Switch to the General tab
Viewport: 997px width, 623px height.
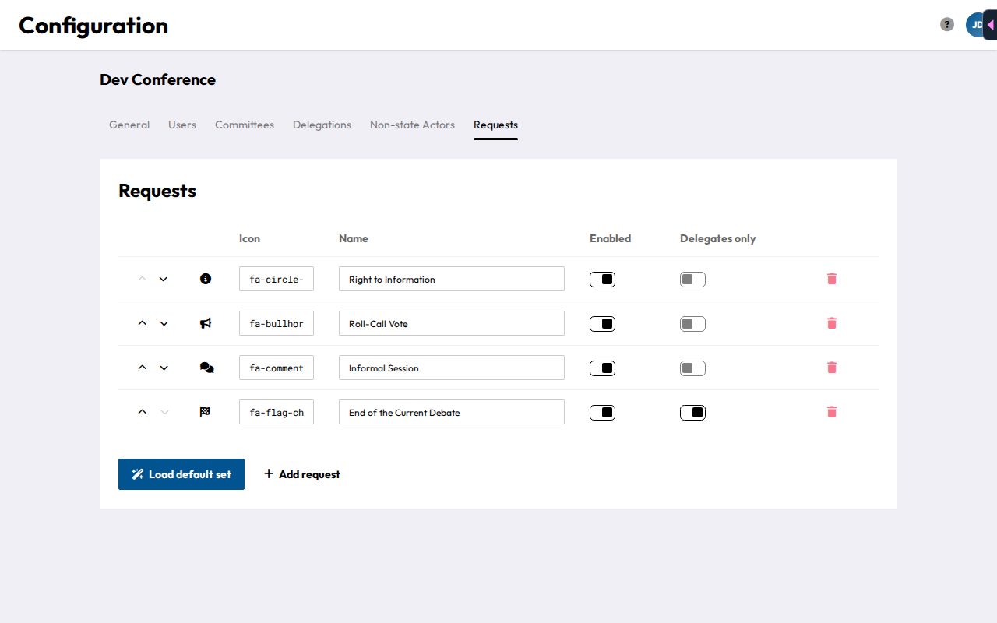129,125
